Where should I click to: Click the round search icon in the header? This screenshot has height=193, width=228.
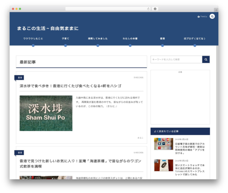tap(212, 16)
